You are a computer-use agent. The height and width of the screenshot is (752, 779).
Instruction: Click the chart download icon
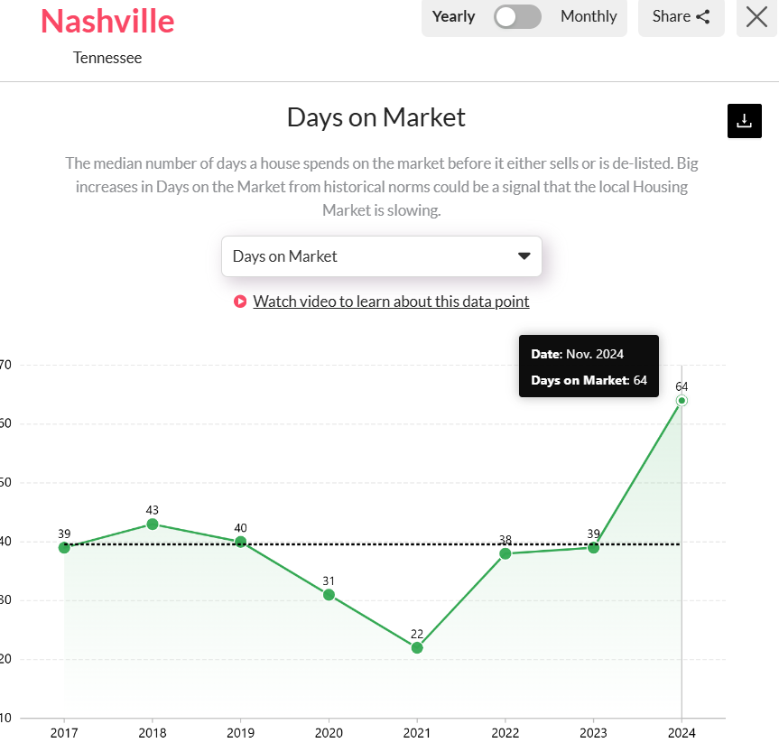click(x=744, y=120)
